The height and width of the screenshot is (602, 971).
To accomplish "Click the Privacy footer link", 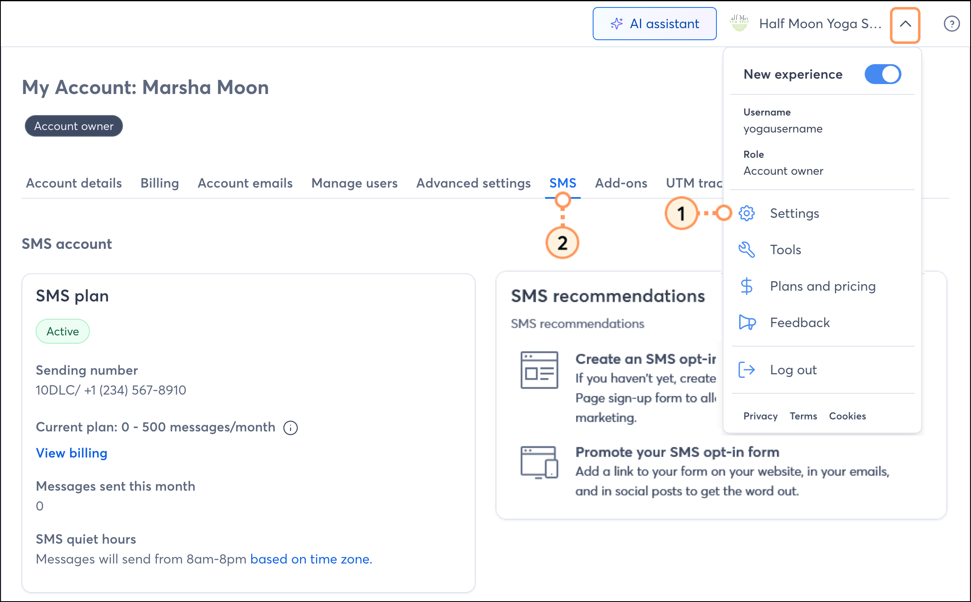I will click(x=760, y=416).
